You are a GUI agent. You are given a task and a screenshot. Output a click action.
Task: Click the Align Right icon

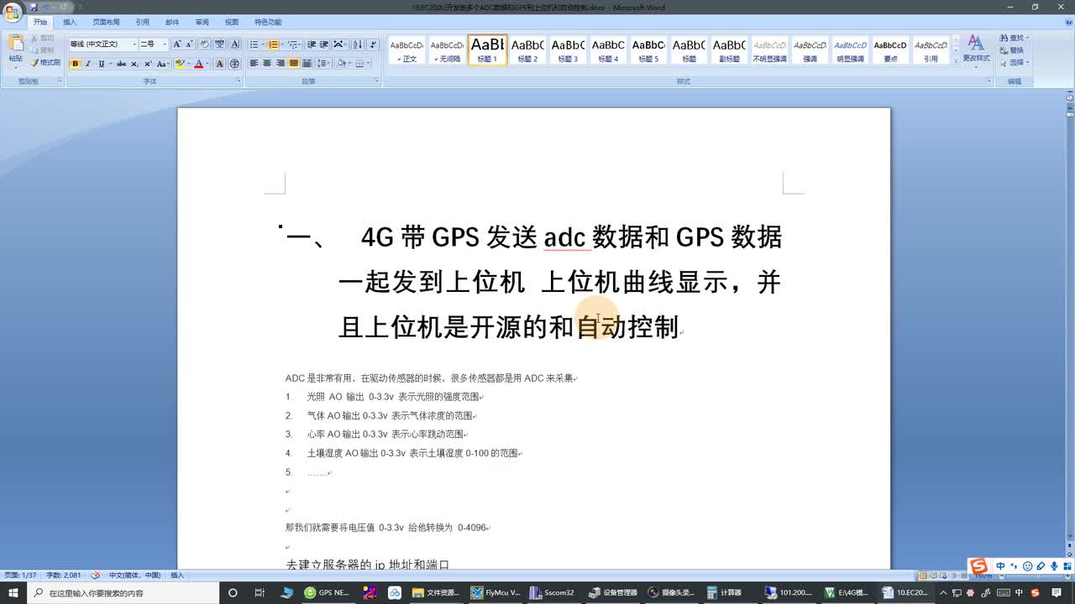point(281,64)
